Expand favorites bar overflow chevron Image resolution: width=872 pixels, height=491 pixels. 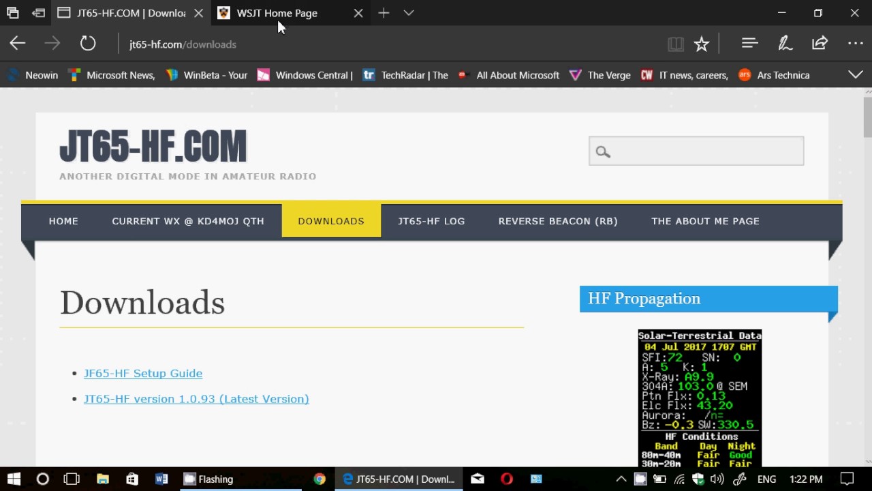856,75
